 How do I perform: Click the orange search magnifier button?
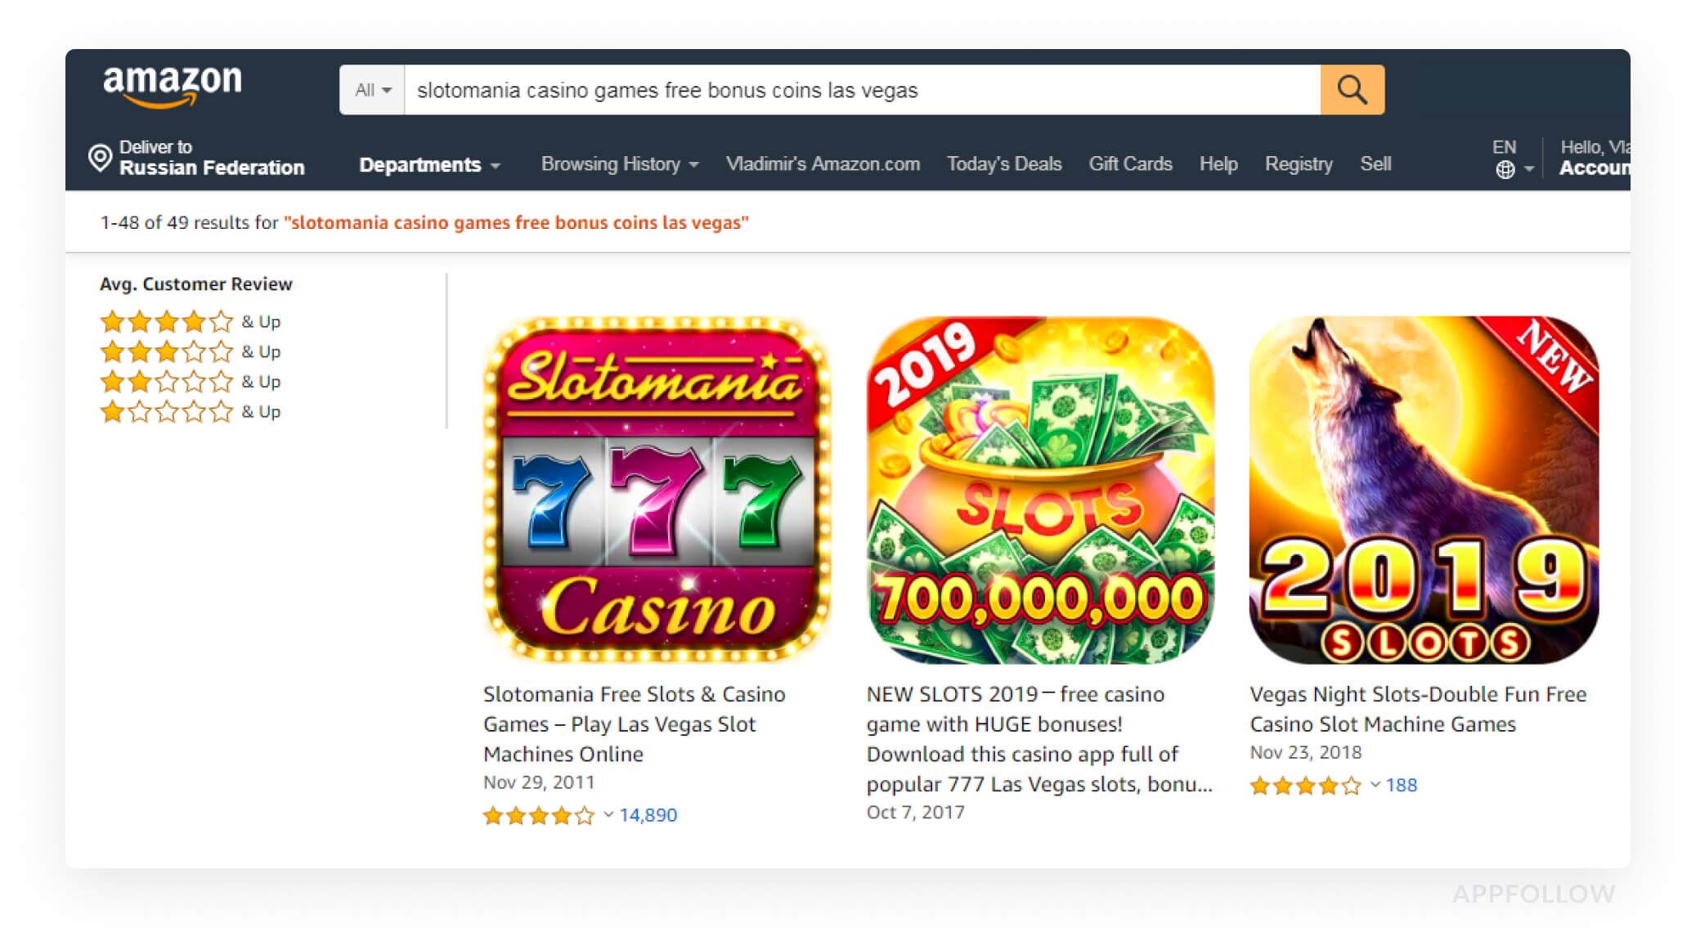1352,90
